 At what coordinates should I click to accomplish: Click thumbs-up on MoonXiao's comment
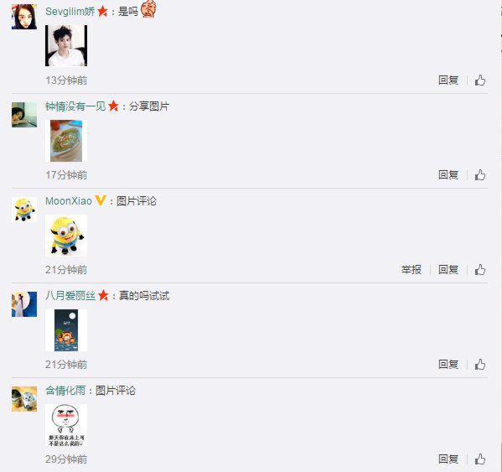point(480,270)
